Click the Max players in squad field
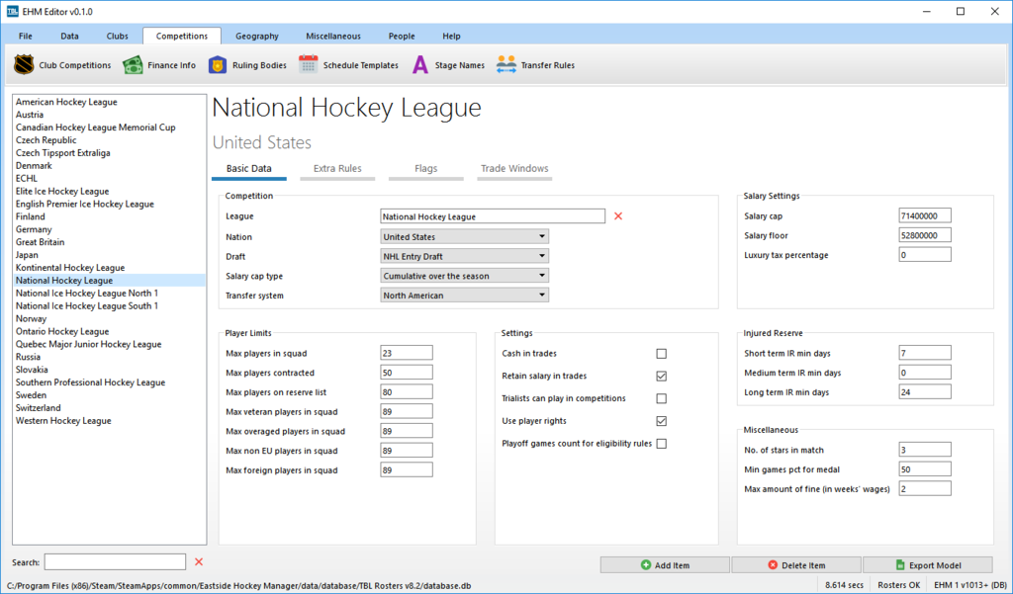This screenshot has height=594, width=1013. [x=407, y=353]
